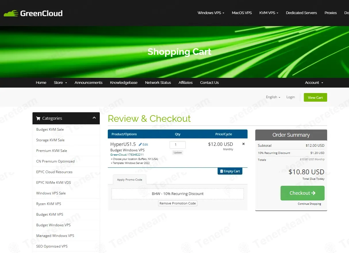Open Proxies menu item
The height and width of the screenshot is (253, 349).
point(331,13)
